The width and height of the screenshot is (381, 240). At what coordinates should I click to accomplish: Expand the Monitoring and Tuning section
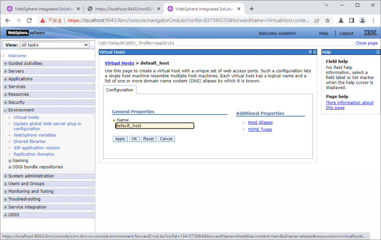6,191
